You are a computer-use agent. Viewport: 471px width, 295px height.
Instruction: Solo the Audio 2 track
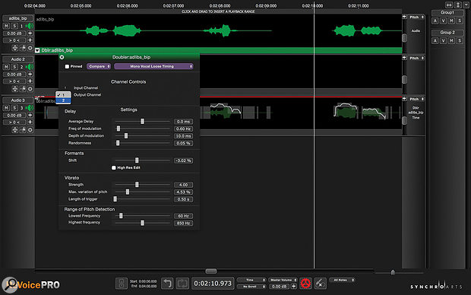(x=14, y=67)
